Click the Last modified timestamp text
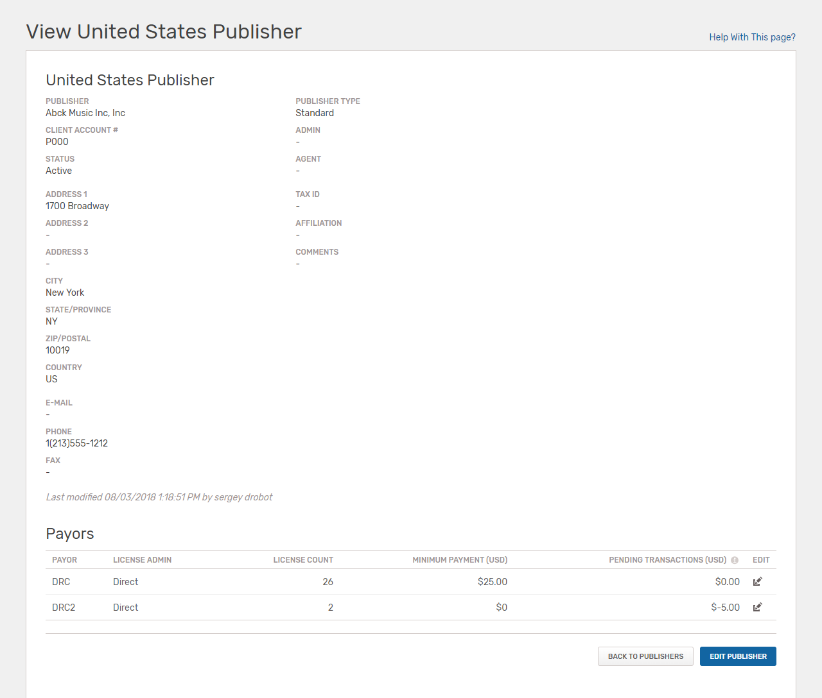Image resolution: width=822 pixels, height=698 pixels. (159, 497)
